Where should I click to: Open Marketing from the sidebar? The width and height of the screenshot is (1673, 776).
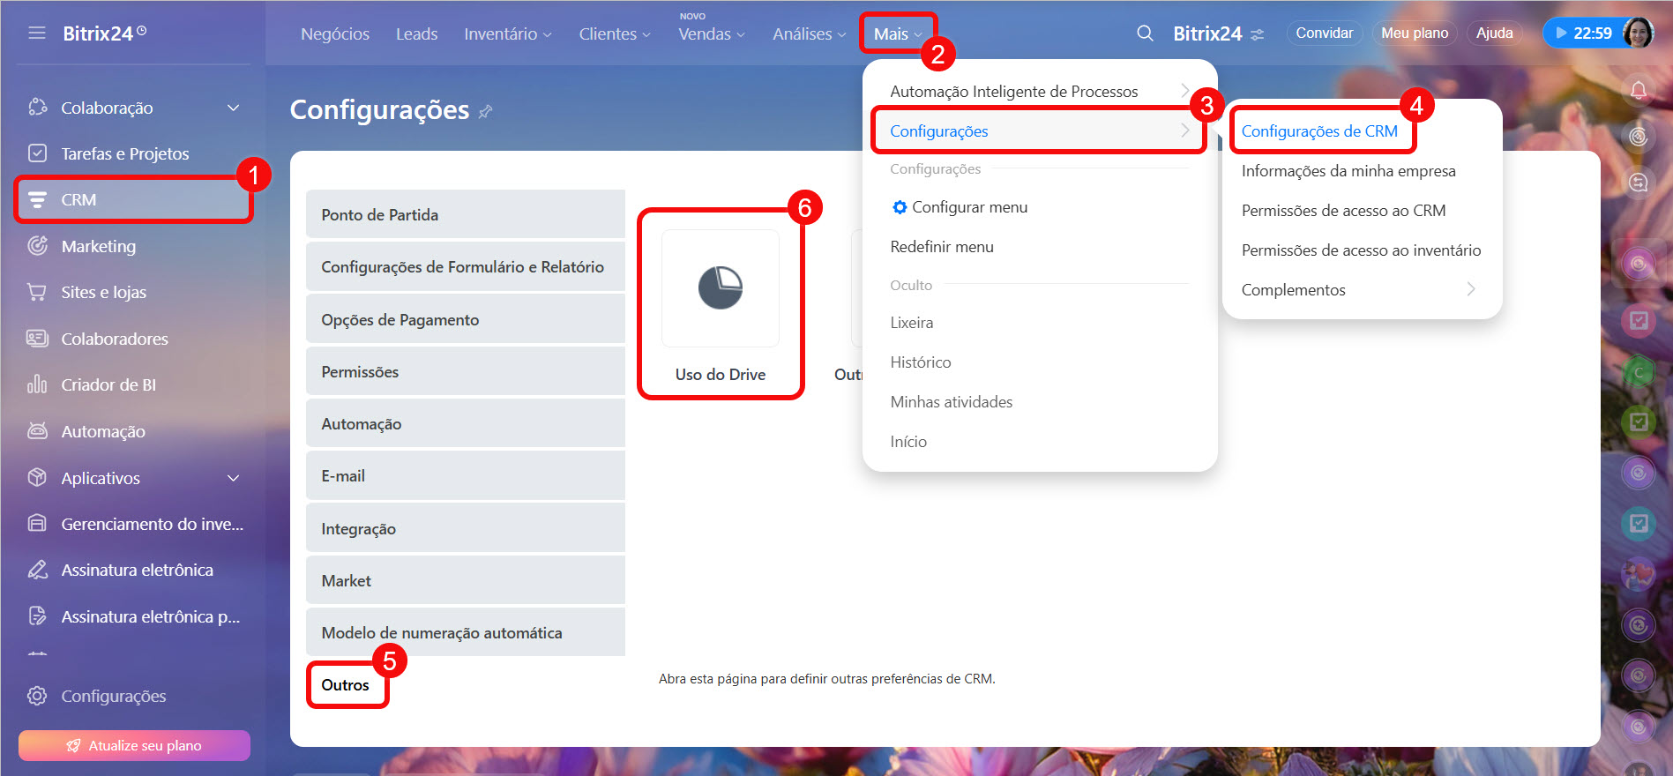point(98,246)
